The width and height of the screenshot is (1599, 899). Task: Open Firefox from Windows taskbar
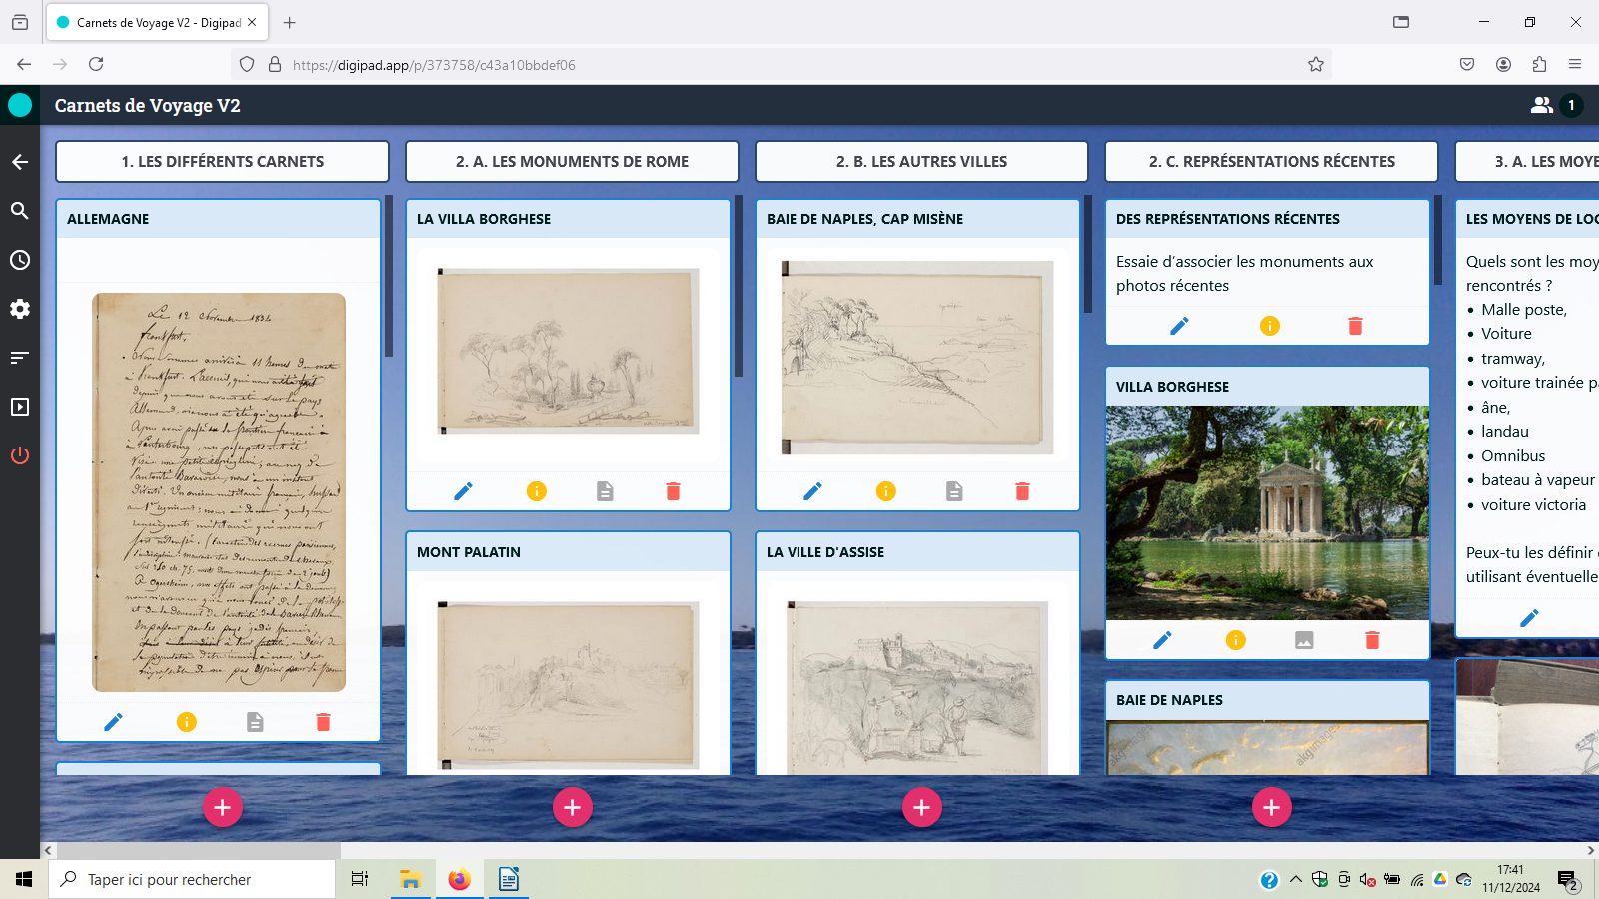[x=459, y=879]
